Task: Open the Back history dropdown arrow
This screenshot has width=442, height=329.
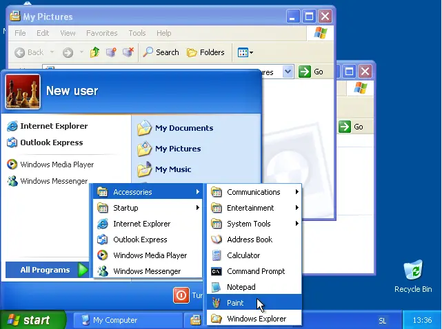Action: pyautogui.click(x=52, y=52)
